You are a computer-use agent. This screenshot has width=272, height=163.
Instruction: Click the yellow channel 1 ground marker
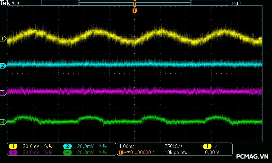[3, 39]
